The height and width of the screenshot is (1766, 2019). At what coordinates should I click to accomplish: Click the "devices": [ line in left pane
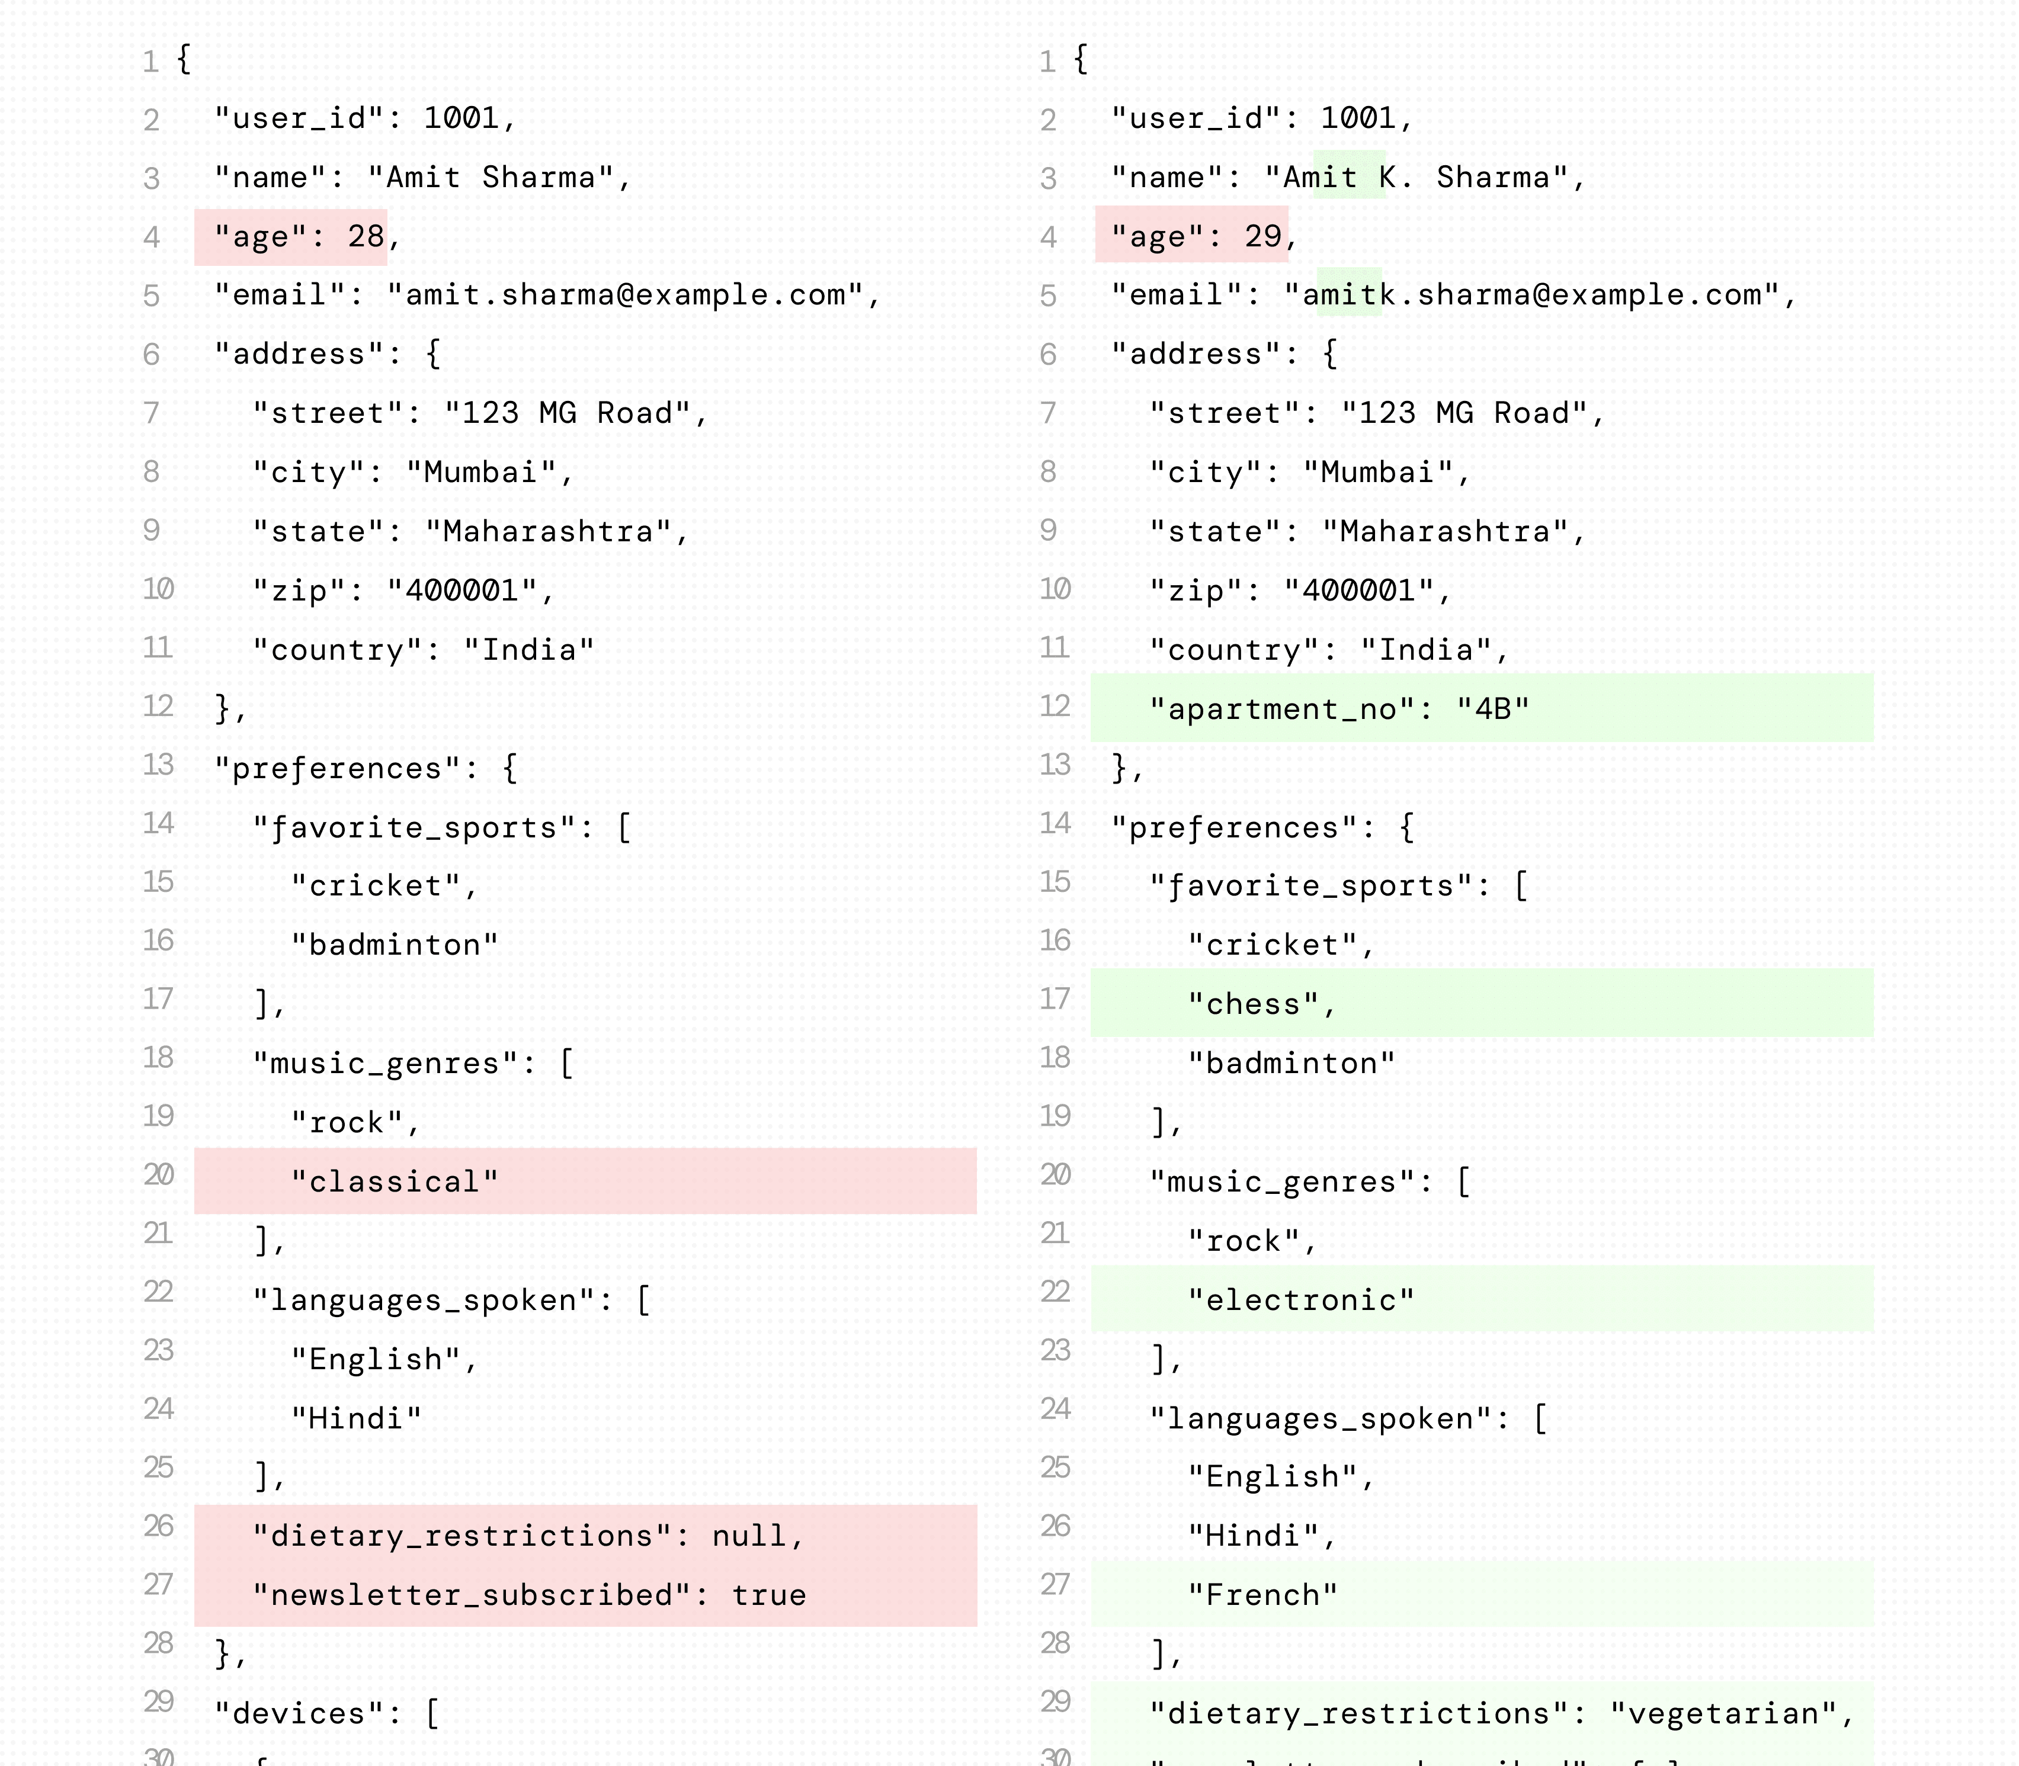(x=327, y=1713)
